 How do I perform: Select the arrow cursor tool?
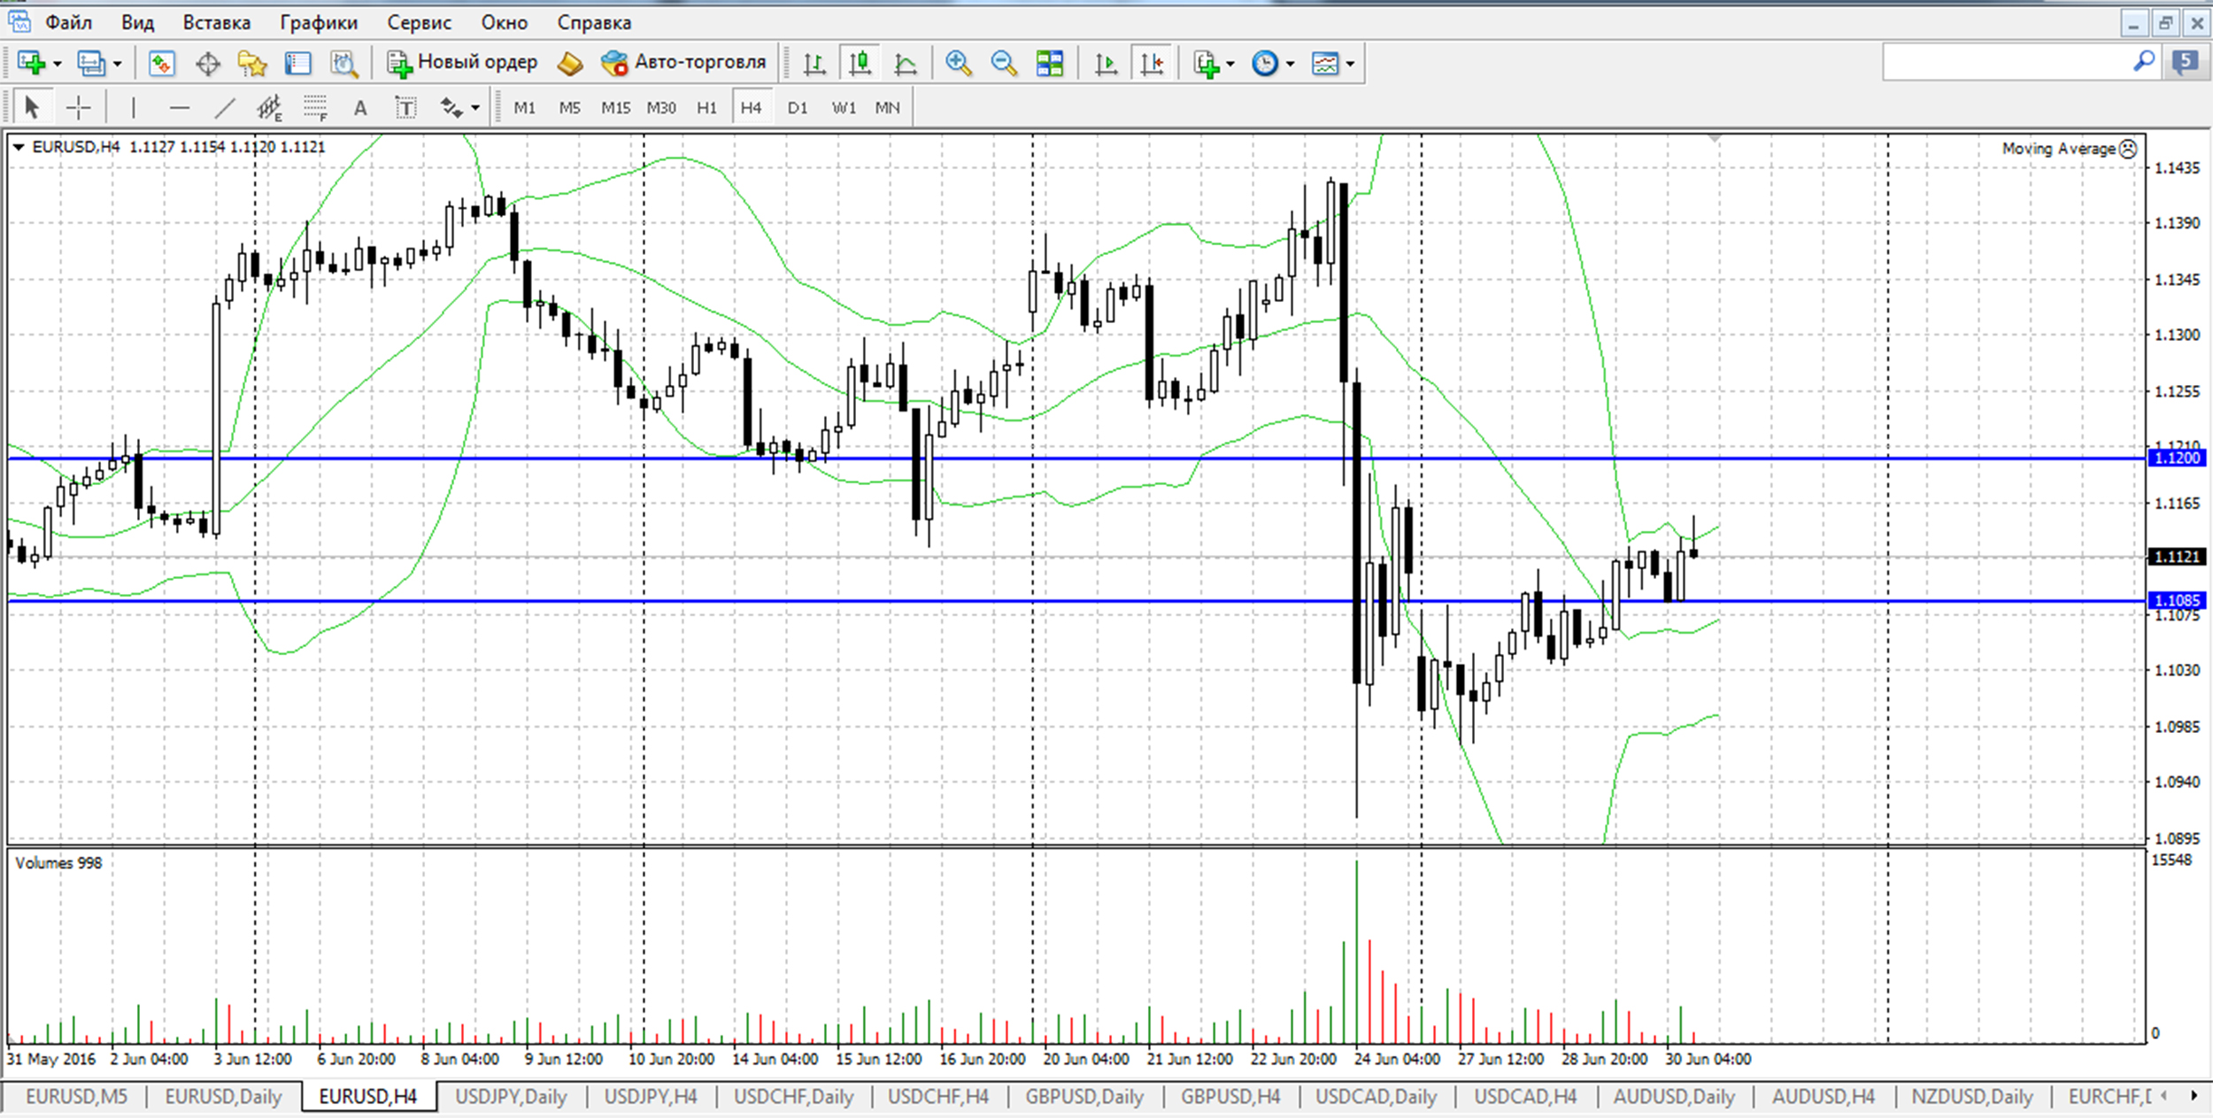point(32,108)
